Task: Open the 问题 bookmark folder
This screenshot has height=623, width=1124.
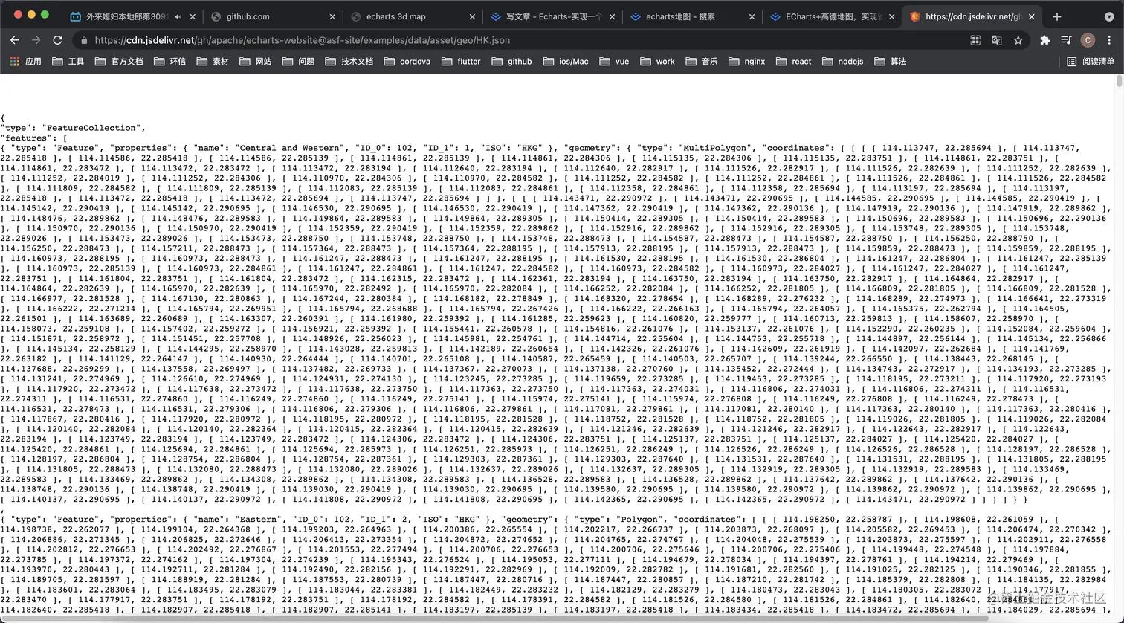Action: (x=298, y=62)
